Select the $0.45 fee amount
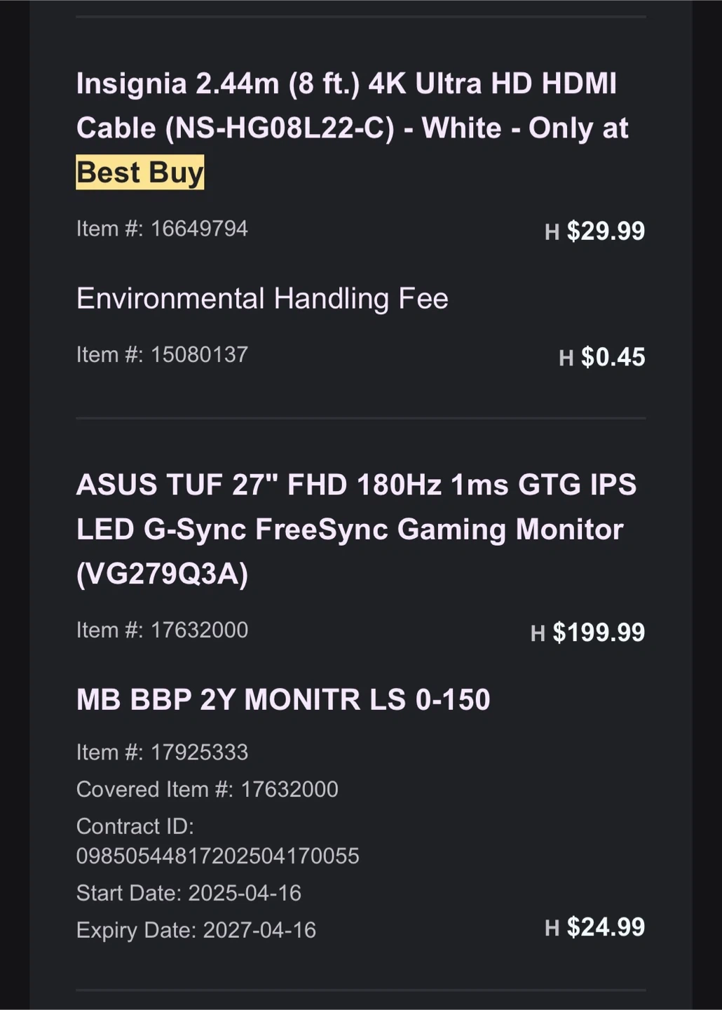The image size is (722, 1010). 613,357
